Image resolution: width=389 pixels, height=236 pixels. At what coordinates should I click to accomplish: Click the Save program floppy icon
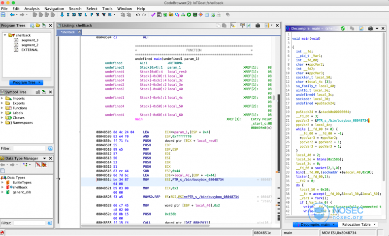pos(3,15)
